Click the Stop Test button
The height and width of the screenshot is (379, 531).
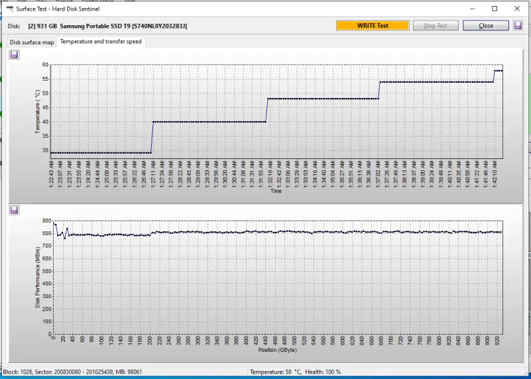436,25
